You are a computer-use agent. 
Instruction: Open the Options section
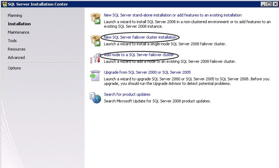coord(14,68)
